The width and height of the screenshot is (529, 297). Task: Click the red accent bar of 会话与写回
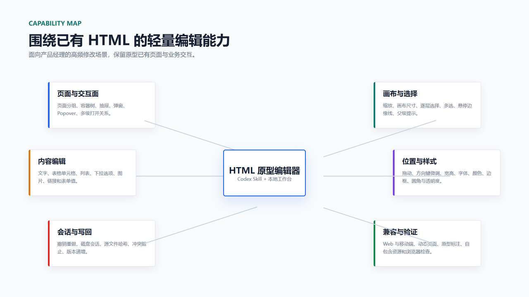[x=49, y=243]
